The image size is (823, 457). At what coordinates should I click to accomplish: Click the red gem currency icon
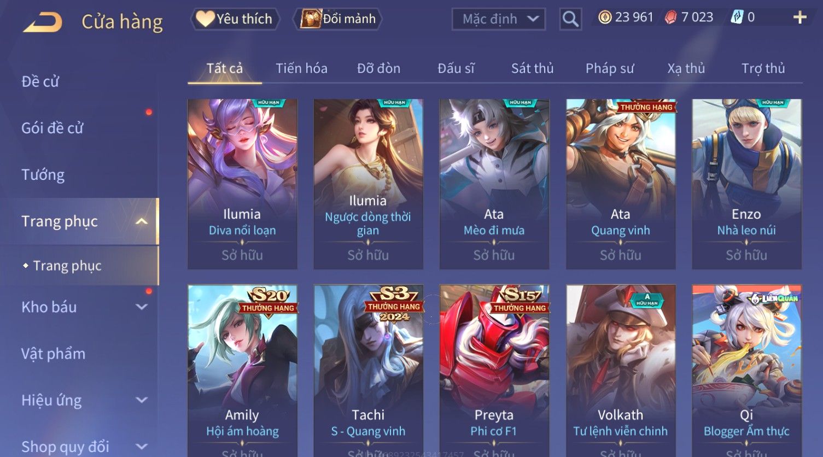coord(671,17)
